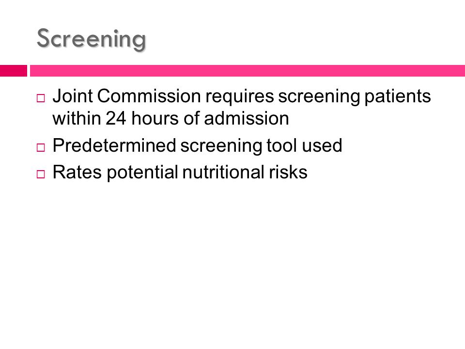Click the square bullet next to Rates potential
Image resolution: width=465 pixels, height=349 pixels.
[41, 174]
